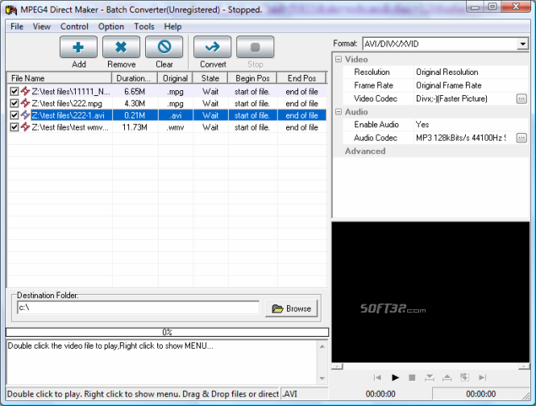
Task: Collapse the Video properties group
Action: (x=339, y=59)
